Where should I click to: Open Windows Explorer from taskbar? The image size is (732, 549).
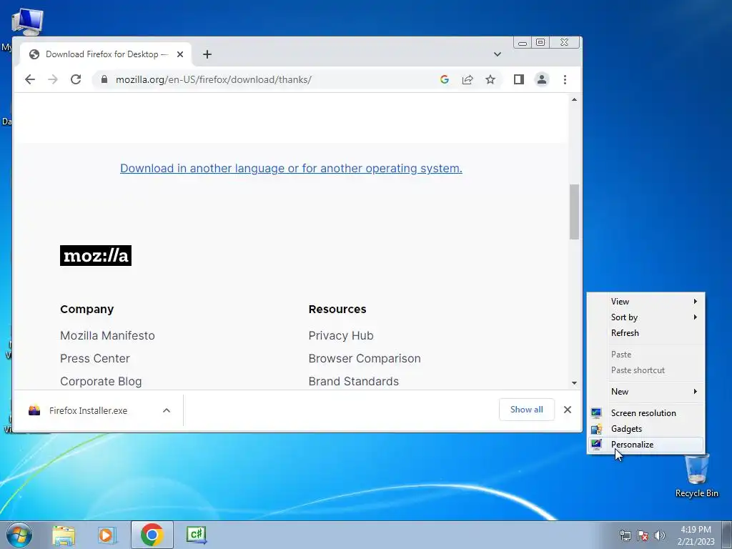64,535
